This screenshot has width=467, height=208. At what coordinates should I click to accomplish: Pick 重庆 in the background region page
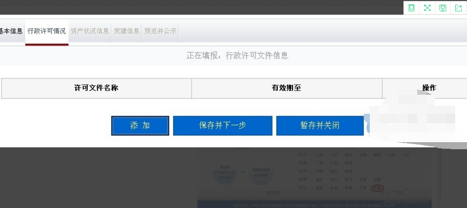coord(320,180)
